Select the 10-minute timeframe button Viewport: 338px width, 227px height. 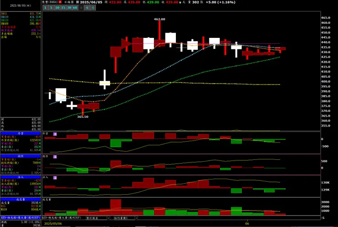click(57, 8)
